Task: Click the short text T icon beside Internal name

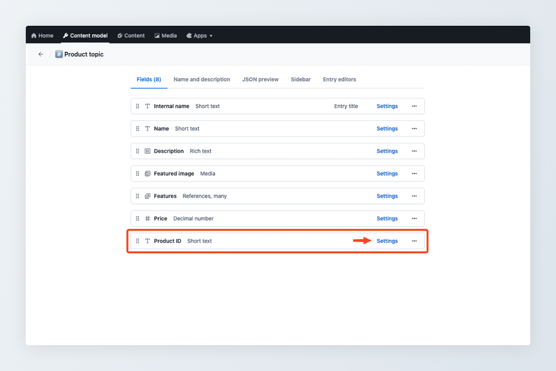Action: (x=147, y=106)
